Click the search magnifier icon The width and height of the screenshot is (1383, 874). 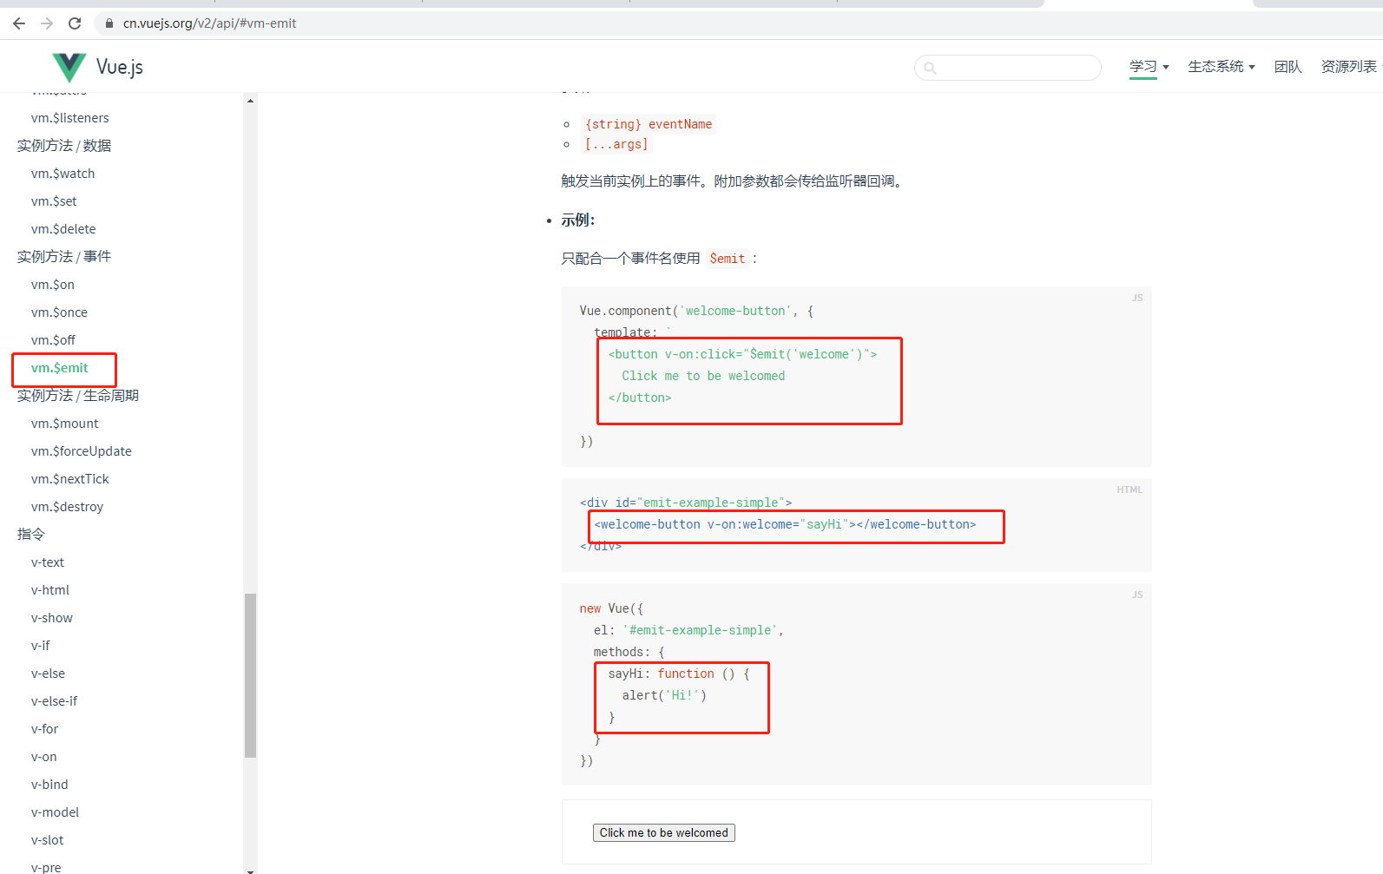(930, 68)
